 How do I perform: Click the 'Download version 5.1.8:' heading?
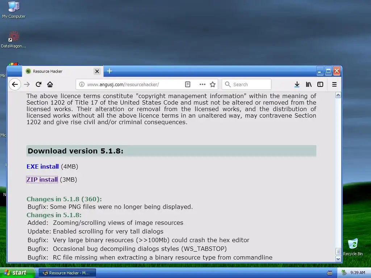pyautogui.click(x=75, y=151)
